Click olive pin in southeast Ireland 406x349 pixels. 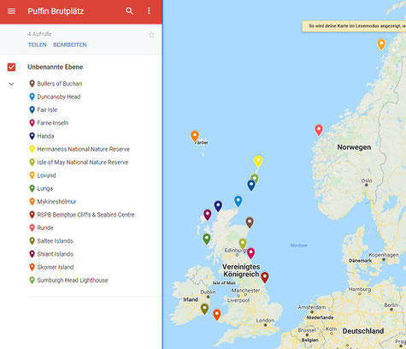[x=204, y=308]
